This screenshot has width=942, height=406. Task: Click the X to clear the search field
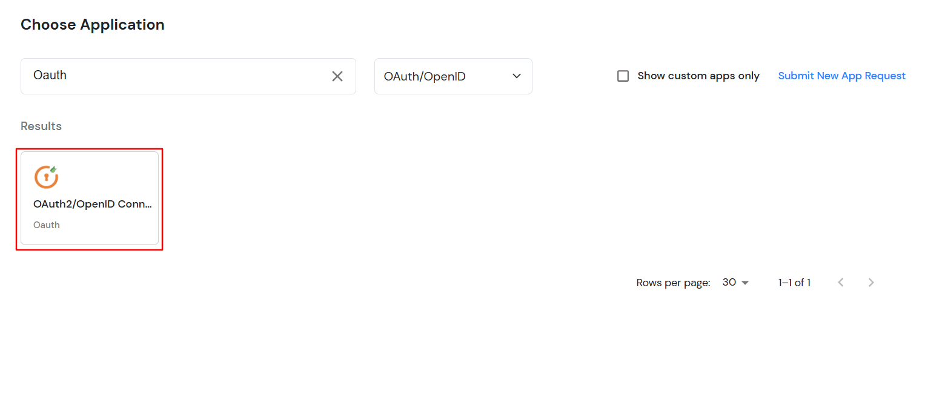337,76
